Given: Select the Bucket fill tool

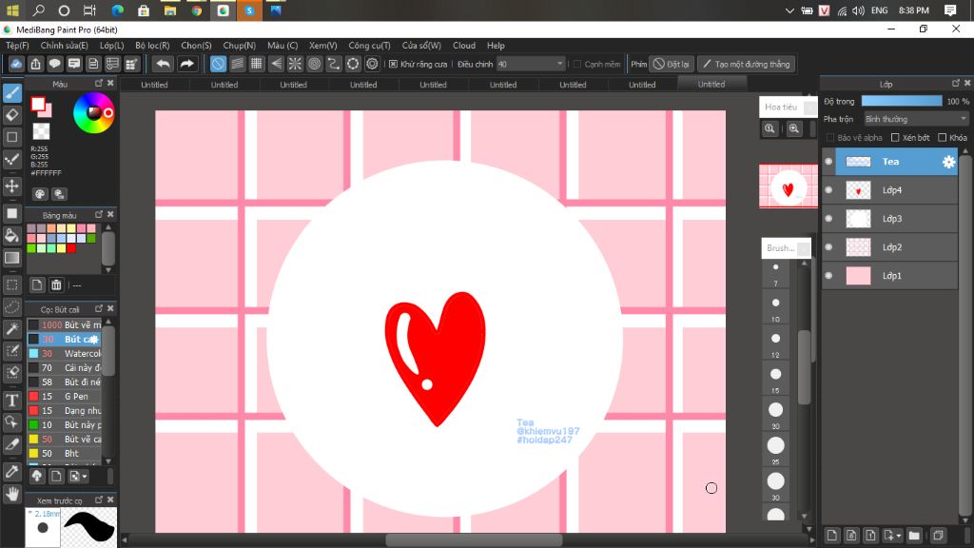Looking at the screenshot, I should click(x=11, y=236).
